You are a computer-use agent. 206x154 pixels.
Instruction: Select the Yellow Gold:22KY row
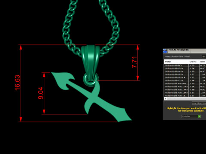(185, 80)
